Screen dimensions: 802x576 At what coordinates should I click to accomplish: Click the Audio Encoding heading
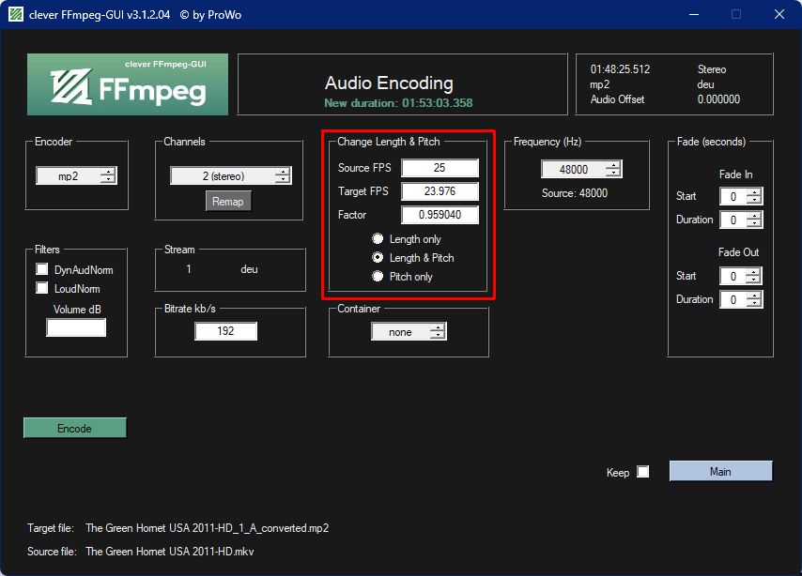click(x=389, y=83)
